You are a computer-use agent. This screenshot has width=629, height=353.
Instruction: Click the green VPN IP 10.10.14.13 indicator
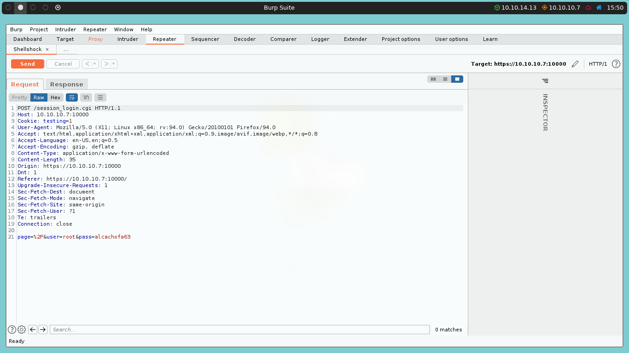tap(515, 7)
